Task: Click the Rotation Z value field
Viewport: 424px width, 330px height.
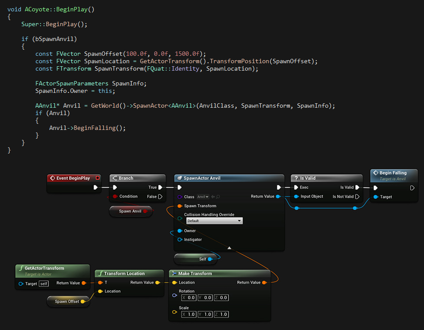Action: (221, 298)
